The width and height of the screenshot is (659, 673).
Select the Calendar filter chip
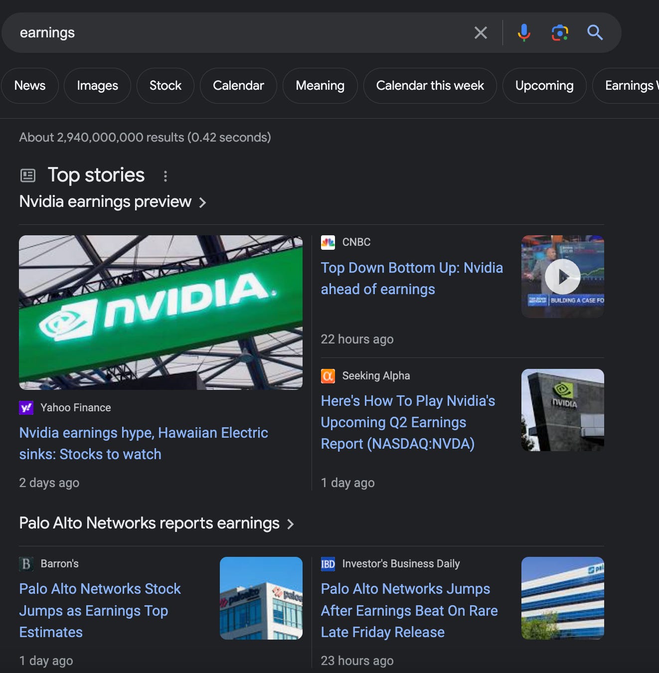click(x=238, y=86)
